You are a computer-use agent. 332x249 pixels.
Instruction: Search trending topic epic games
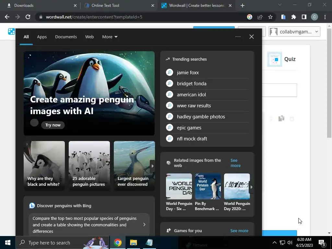tap(207, 127)
